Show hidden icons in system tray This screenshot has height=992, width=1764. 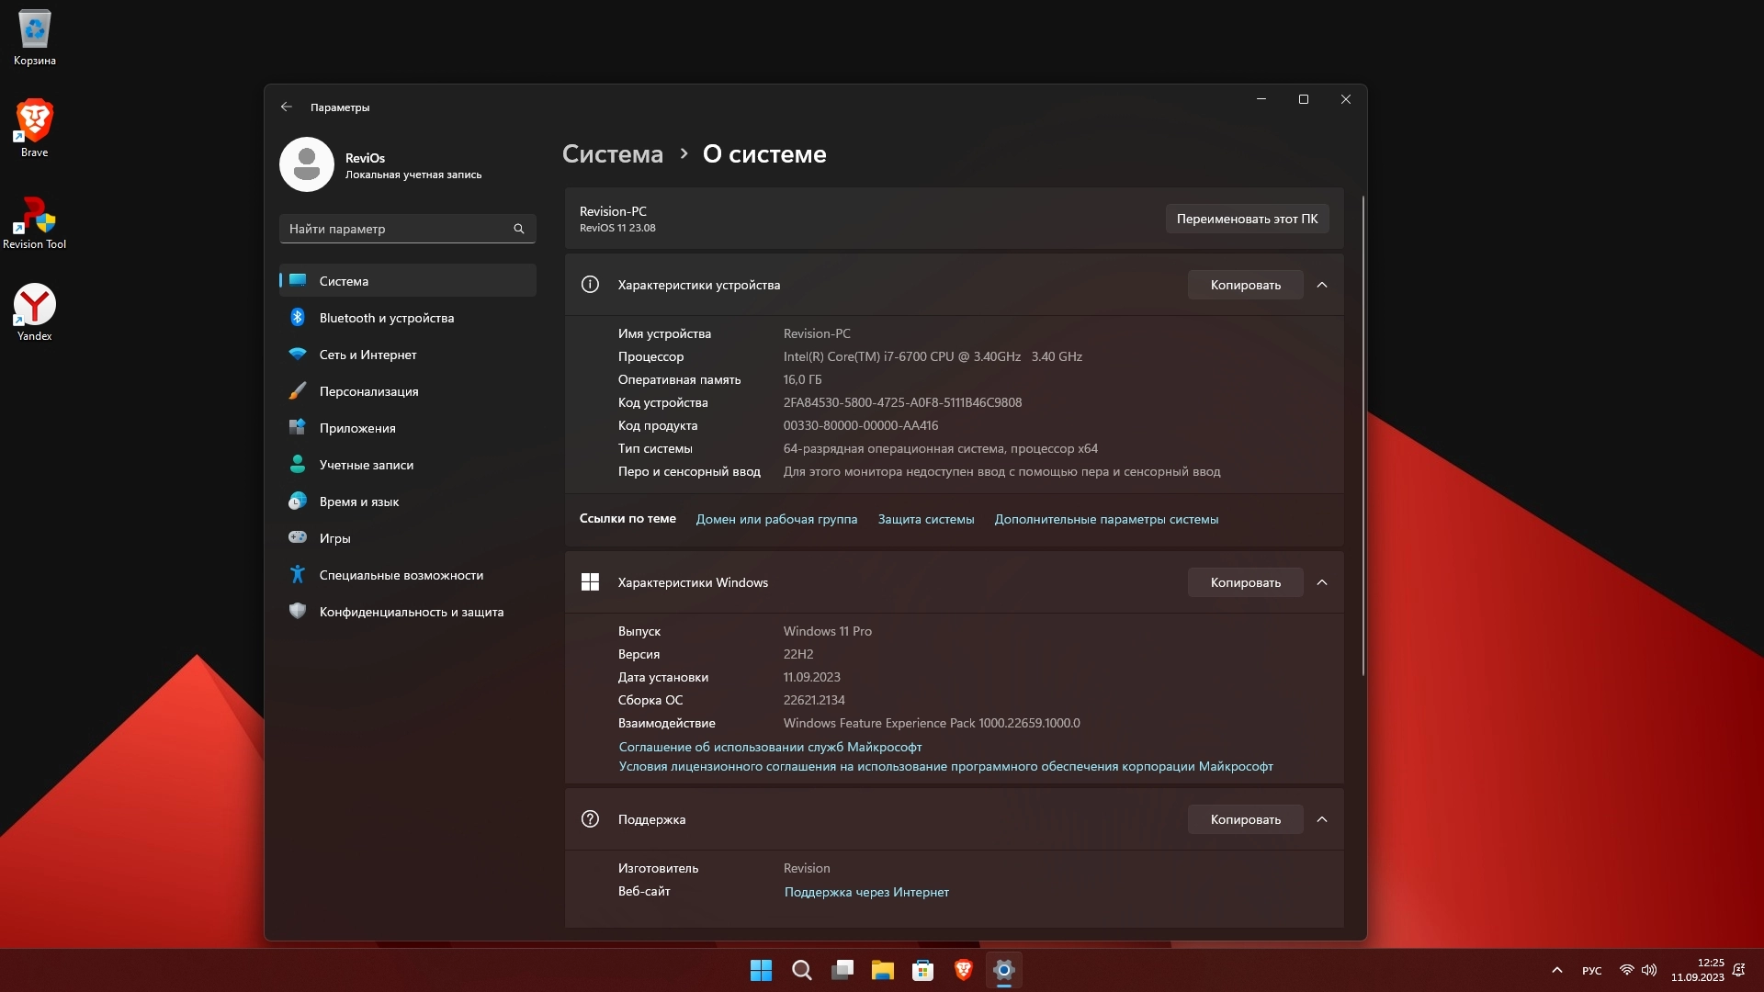pyautogui.click(x=1557, y=970)
